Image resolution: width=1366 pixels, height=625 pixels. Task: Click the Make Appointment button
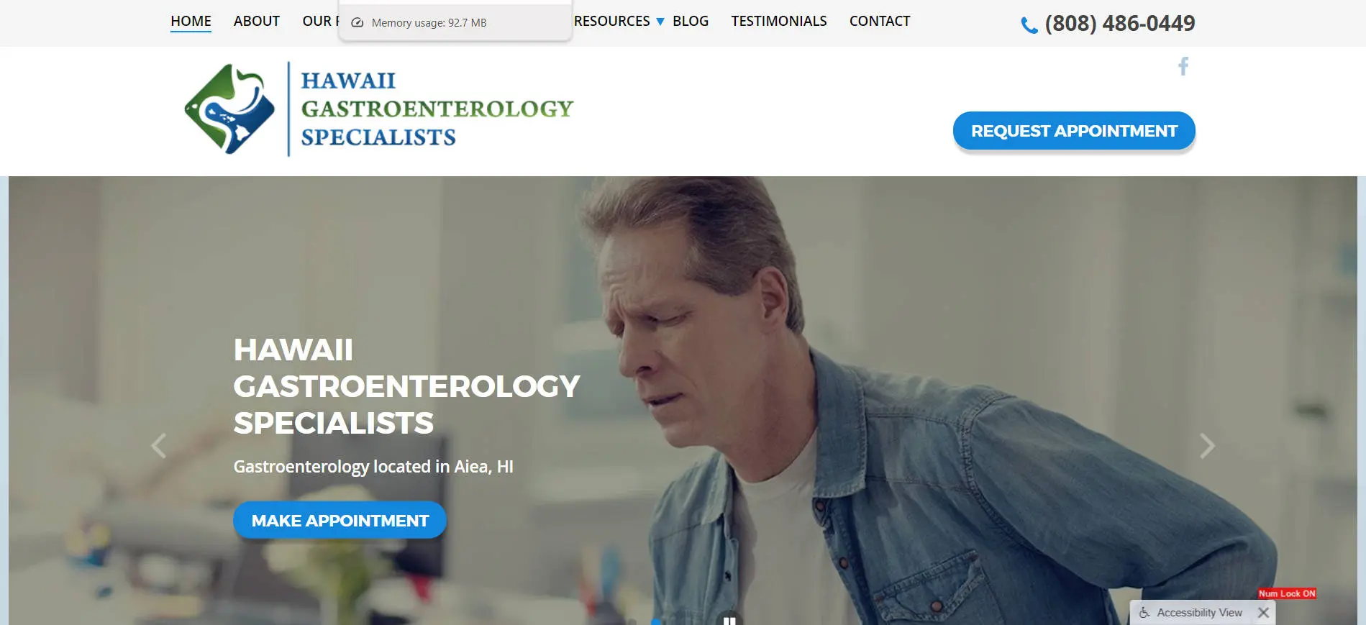point(340,520)
